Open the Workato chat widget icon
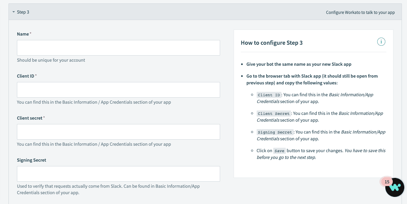The image size is (407, 204). (395, 187)
